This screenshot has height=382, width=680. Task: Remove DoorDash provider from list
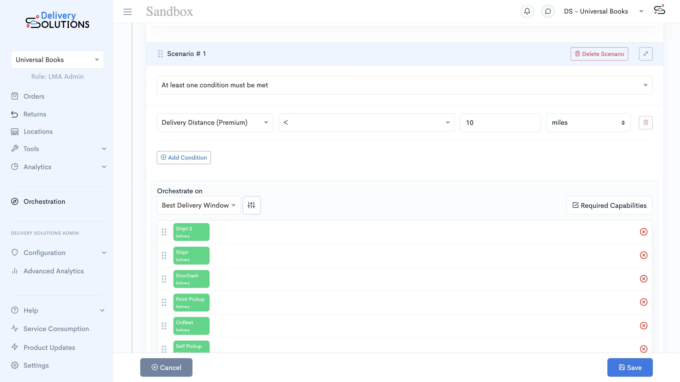point(644,279)
